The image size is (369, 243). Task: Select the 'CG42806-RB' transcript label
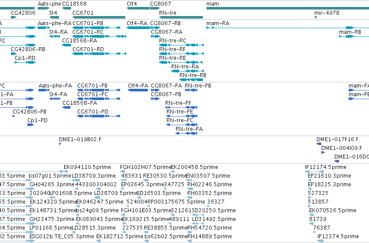[x=28, y=49]
